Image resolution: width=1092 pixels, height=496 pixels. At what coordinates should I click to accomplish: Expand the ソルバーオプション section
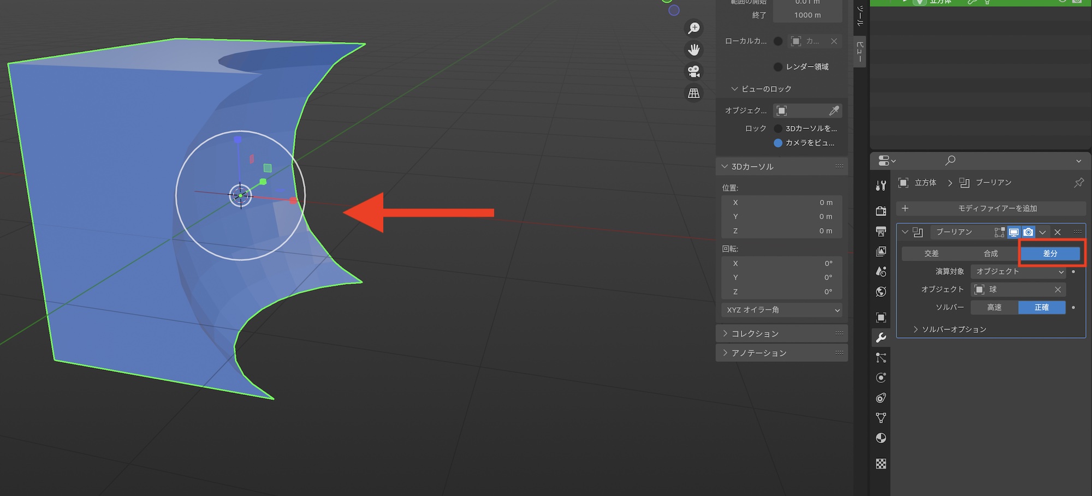point(953,330)
